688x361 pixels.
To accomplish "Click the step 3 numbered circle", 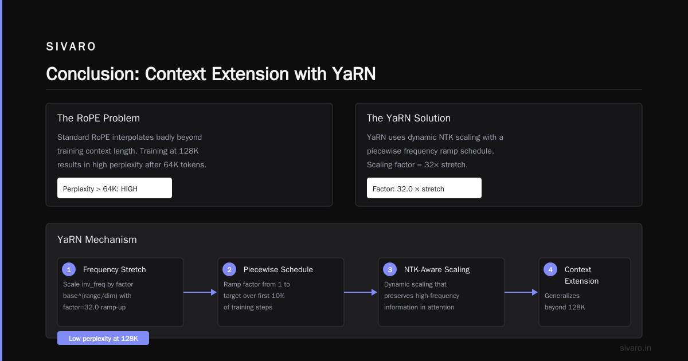I will click(390, 269).
